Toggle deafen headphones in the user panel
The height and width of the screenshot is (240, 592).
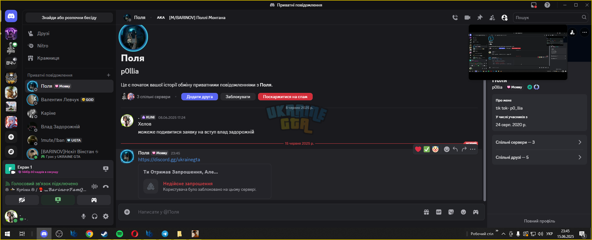(x=95, y=216)
